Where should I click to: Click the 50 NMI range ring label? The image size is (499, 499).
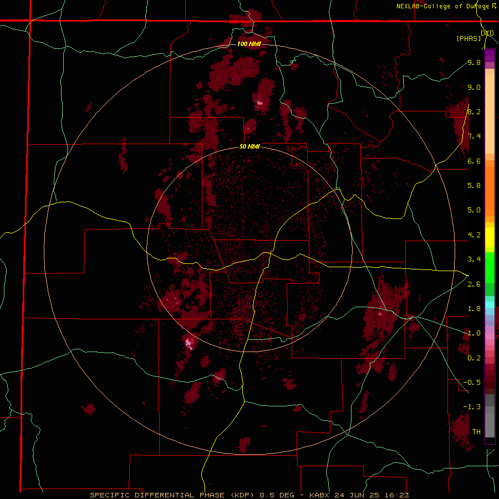[250, 147]
